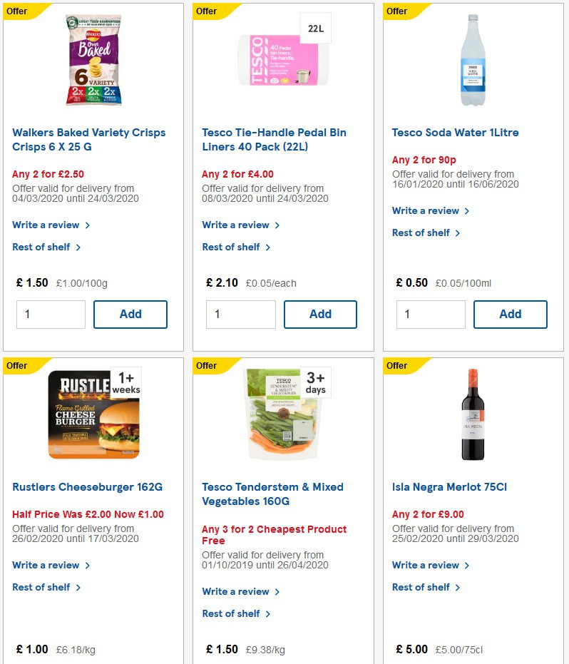Open the Walkers Baked Variety Crisps product link
The image size is (569, 664).
pos(88,139)
